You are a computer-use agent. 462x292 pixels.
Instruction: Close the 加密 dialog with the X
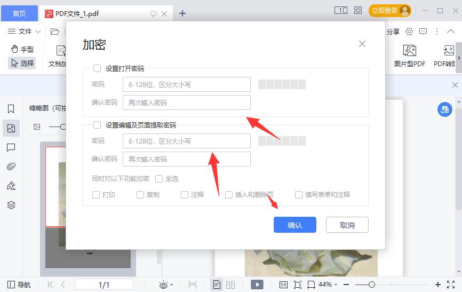pyautogui.click(x=362, y=44)
